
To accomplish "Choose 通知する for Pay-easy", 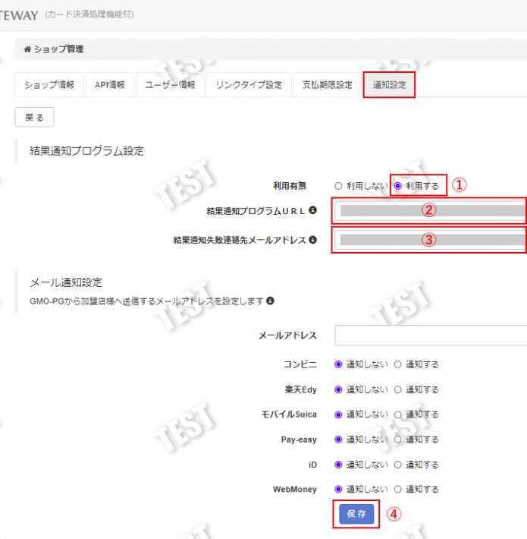I will [398, 440].
